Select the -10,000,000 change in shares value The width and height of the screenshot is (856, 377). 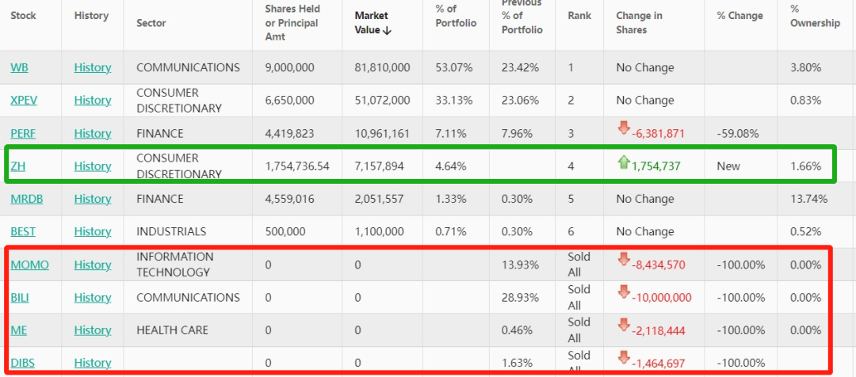[662, 298]
